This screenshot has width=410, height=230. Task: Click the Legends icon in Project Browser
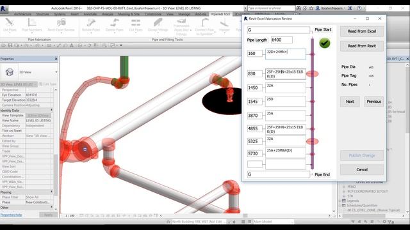click(x=343, y=201)
